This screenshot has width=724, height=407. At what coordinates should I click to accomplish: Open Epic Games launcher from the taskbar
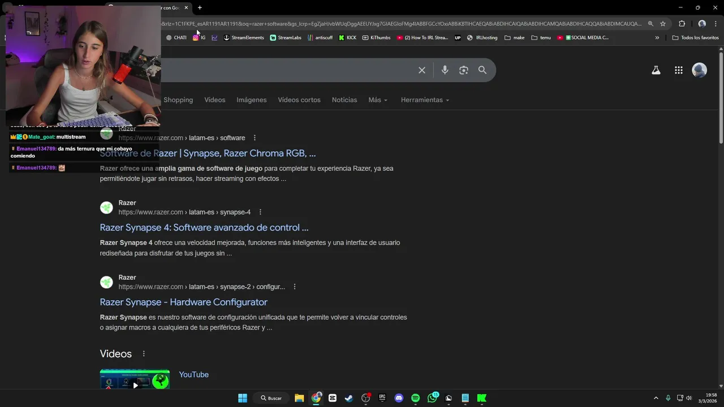point(382,398)
